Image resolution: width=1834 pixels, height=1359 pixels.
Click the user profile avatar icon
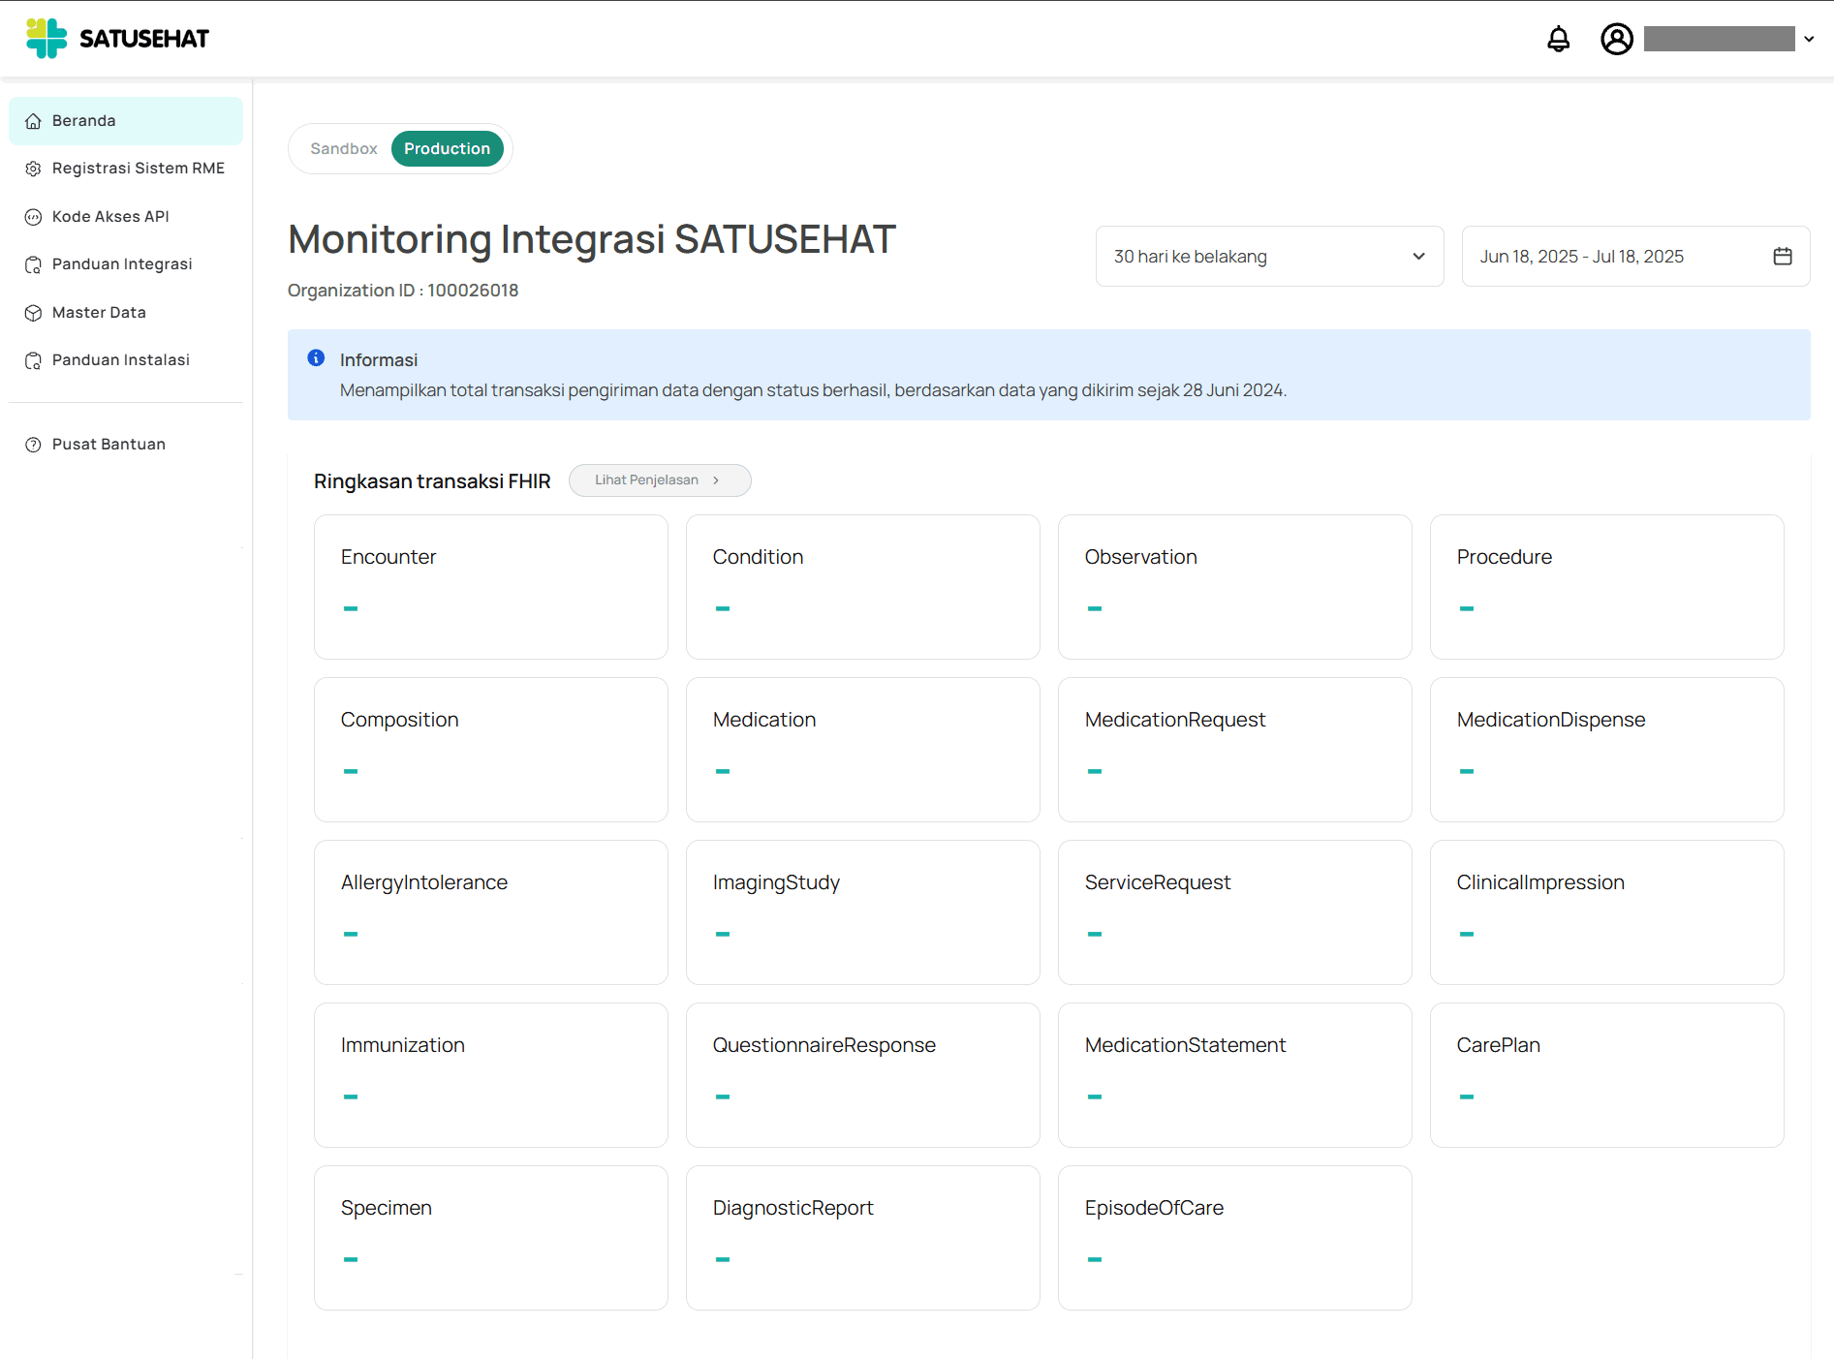pos(1616,39)
